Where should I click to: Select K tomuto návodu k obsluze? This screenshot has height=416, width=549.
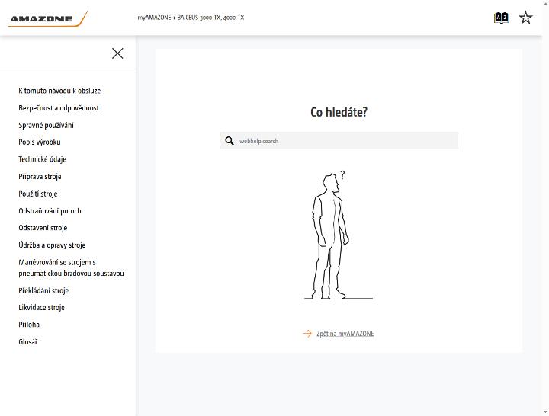point(59,91)
